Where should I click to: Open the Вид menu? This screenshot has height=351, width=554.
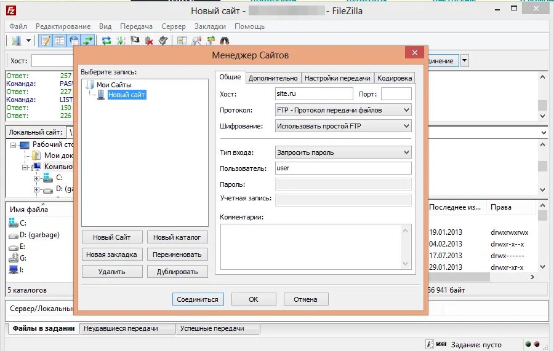point(105,26)
